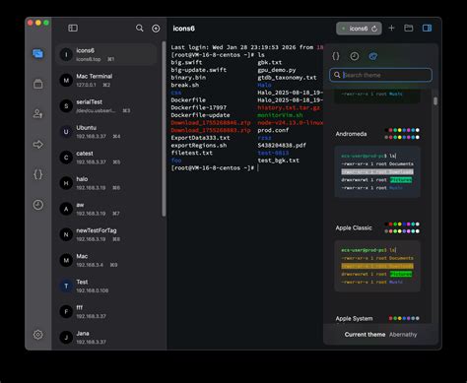This screenshot has height=383, width=467.
Task: Select the icons6 host entry
Action: pos(106,54)
